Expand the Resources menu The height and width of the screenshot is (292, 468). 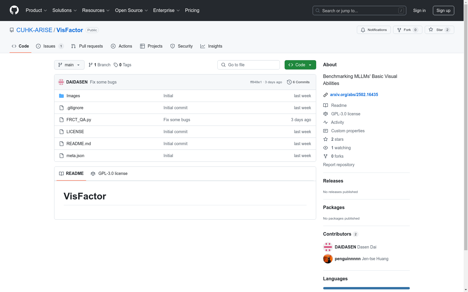point(96,11)
